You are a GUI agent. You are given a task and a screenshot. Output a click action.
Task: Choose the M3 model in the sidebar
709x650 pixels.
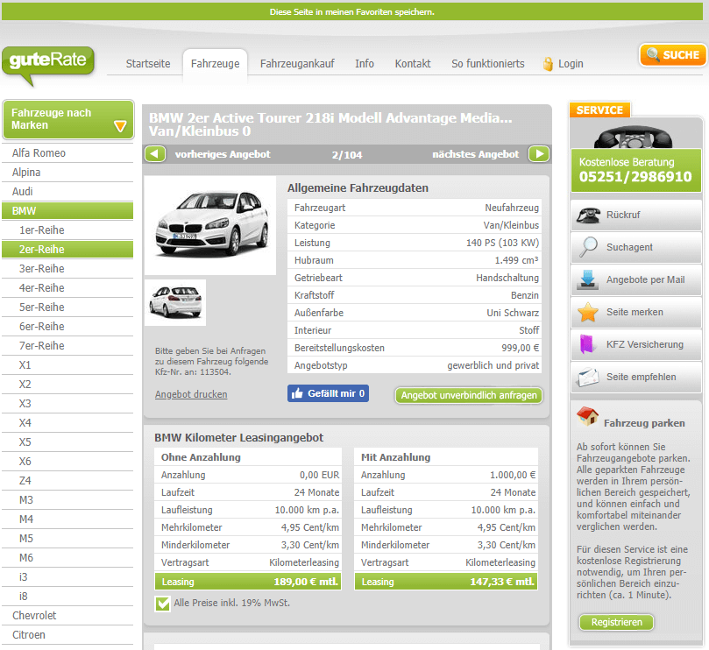pyautogui.click(x=67, y=500)
